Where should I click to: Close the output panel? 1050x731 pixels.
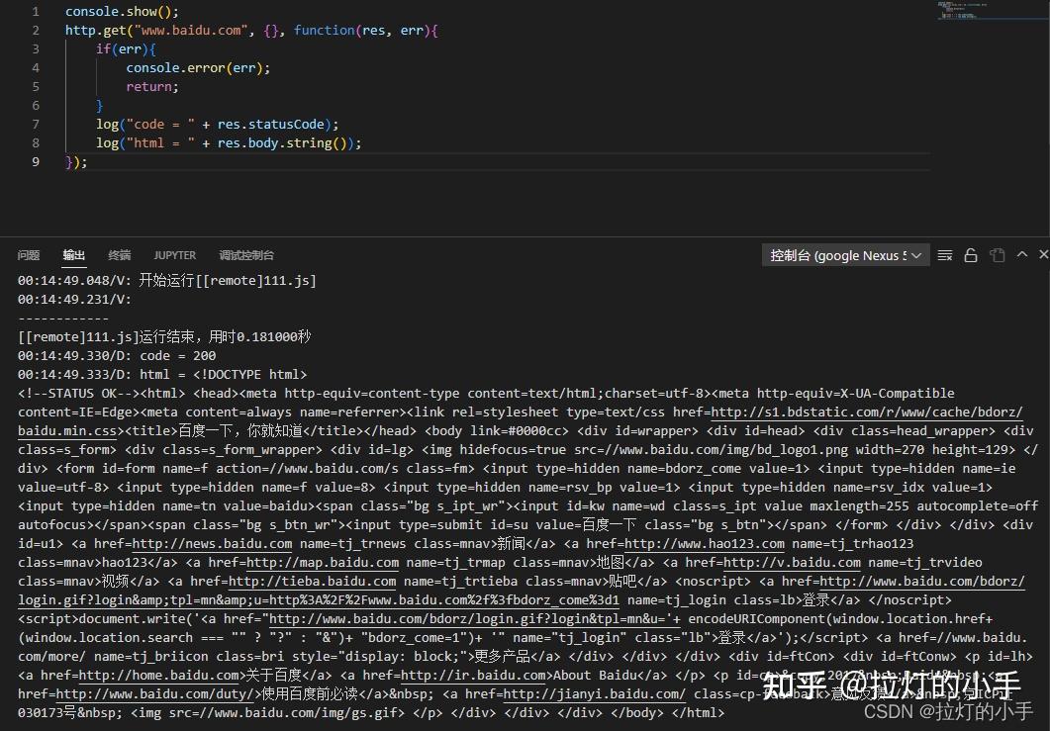[1044, 254]
